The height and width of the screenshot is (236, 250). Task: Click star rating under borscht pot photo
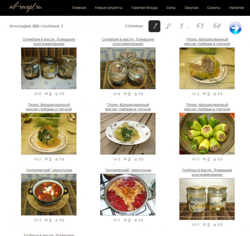(x=139, y=220)
